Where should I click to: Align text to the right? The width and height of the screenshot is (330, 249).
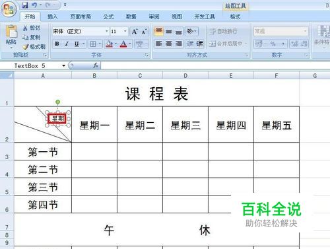179,44
